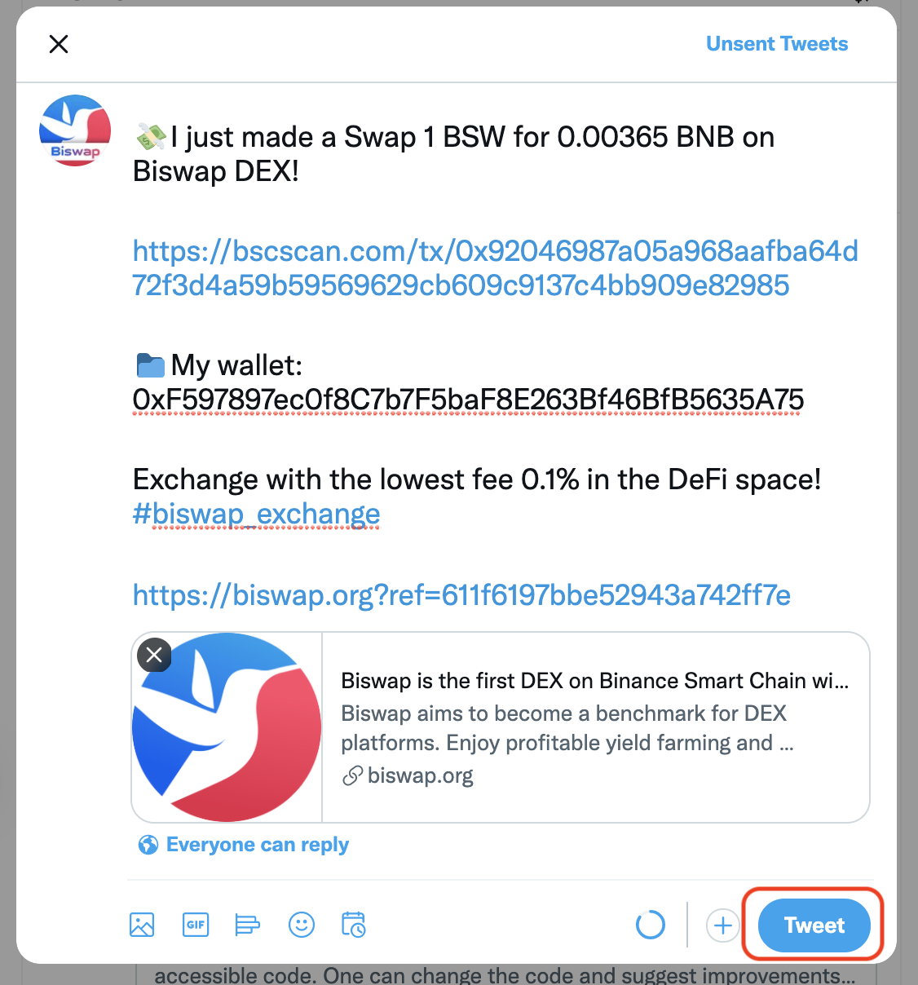Add an image with the media icon
This screenshot has height=985, width=918.
142,925
